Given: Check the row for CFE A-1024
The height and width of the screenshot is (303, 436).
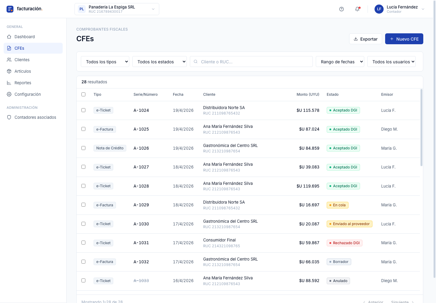Looking at the screenshot, I should point(83,110).
